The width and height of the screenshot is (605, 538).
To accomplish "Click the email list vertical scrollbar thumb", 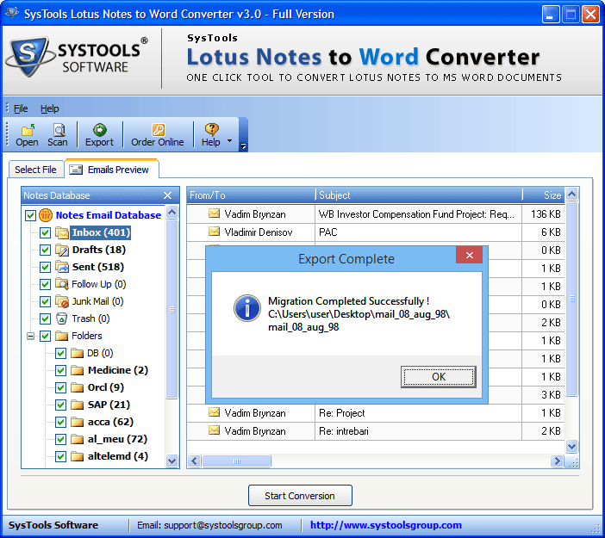I will [x=571, y=299].
